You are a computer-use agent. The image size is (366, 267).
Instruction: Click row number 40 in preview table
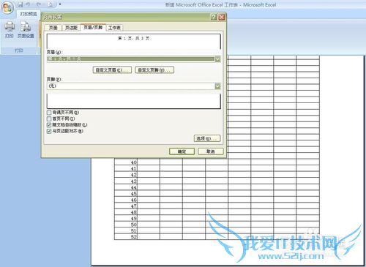[134, 162]
